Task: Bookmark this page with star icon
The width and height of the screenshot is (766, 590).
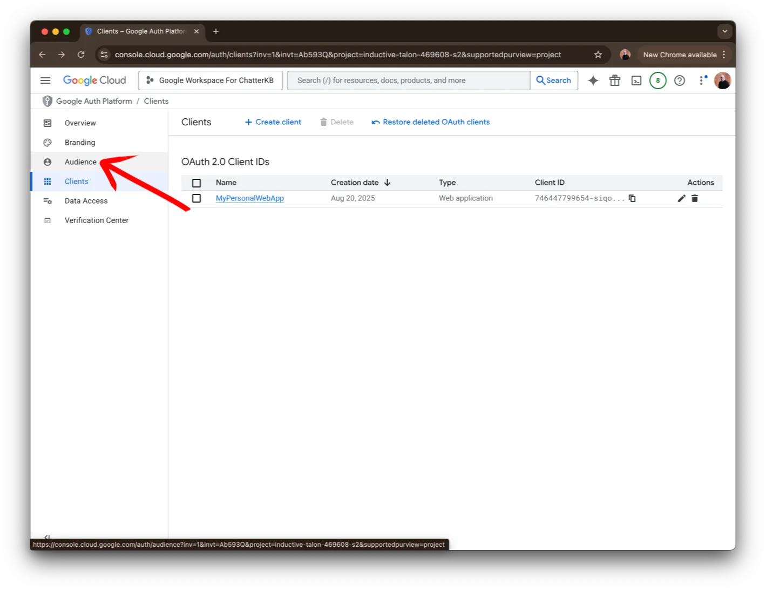Action: 598,55
